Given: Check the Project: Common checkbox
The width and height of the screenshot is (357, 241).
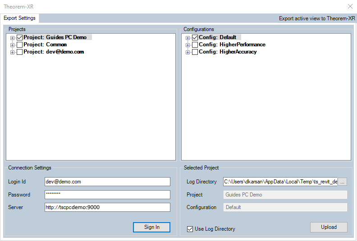Looking at the screenshot, I should [x=19, y=45].
